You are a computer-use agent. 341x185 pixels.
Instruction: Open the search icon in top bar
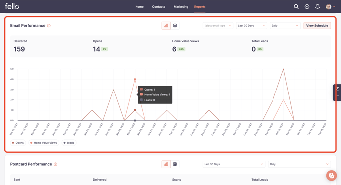[x=296, y=7]
